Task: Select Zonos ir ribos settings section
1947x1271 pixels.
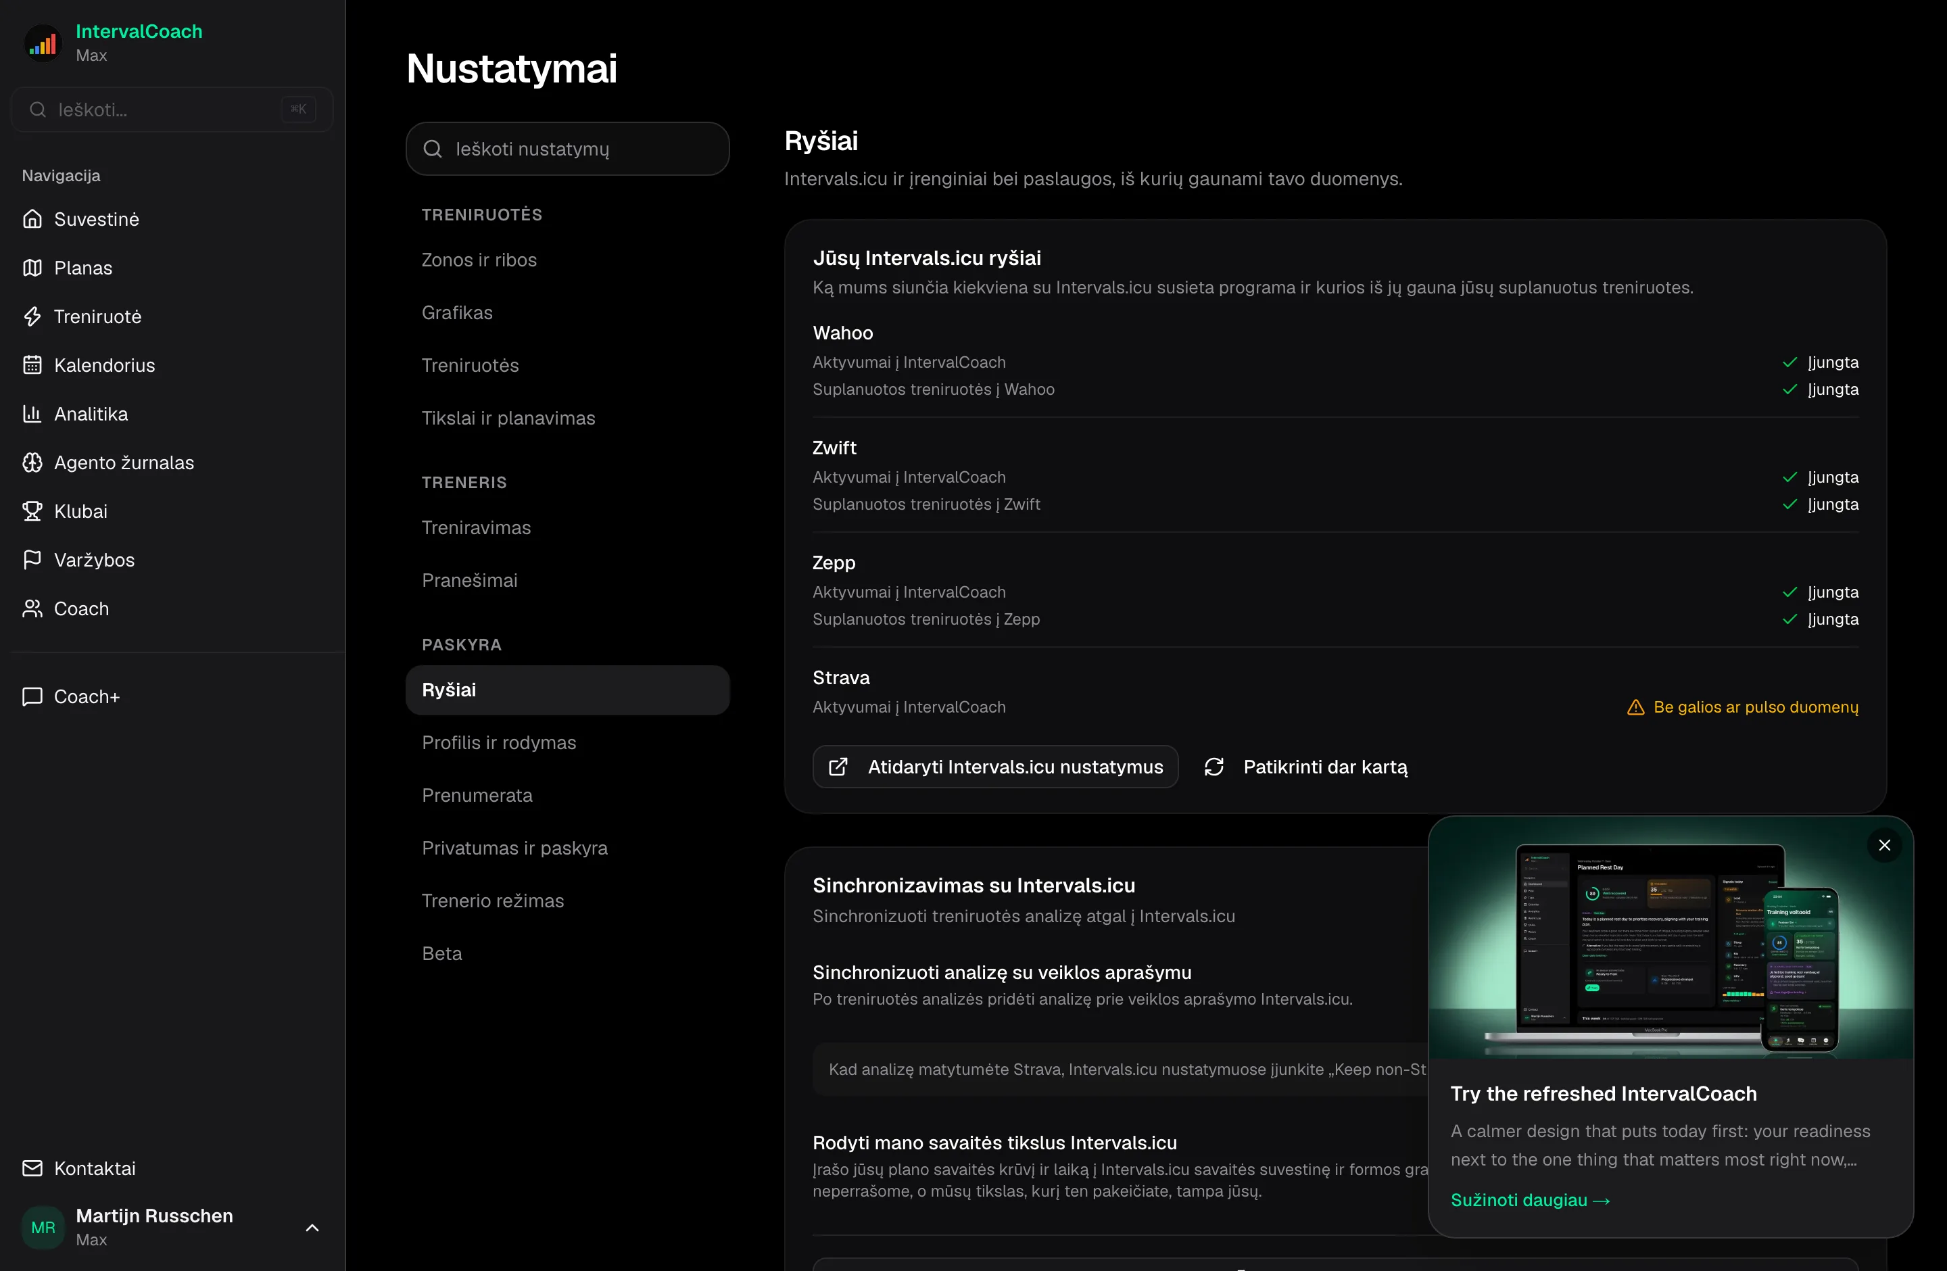Action: point(567,260)
